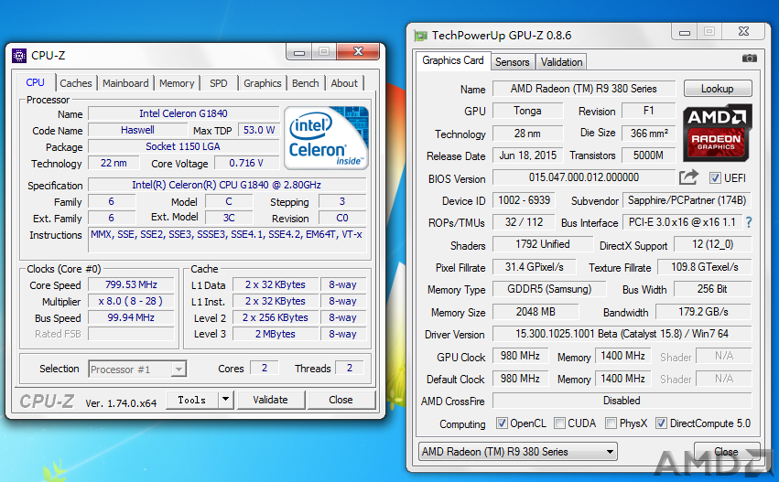Toggle the OpenCL computing checkbox
The image size is (779, 482).
coord(502,423)
